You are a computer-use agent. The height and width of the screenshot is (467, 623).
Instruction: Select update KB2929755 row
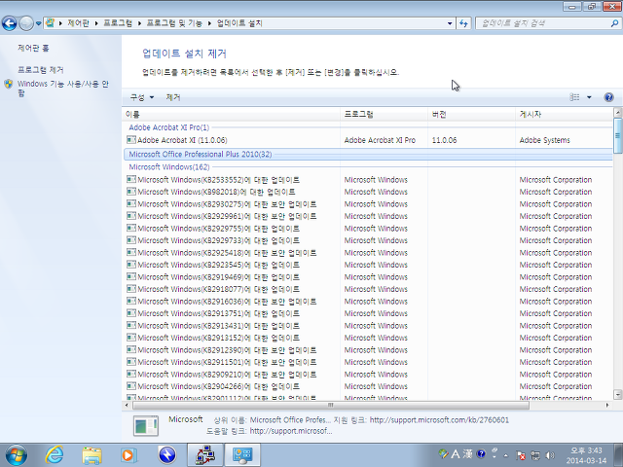(368, 229)
